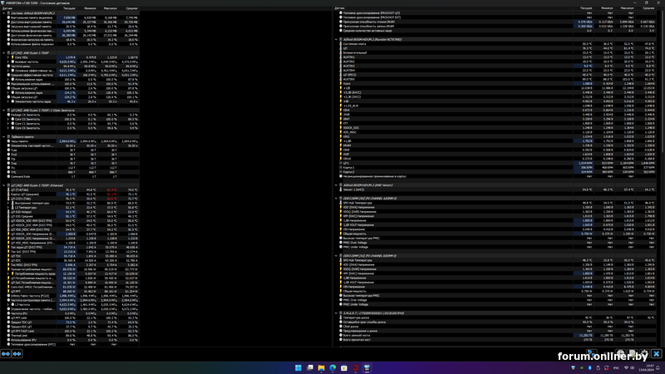
Task: Select the AUXTIN1 temperature row
Action: click(x=497, y=57)
